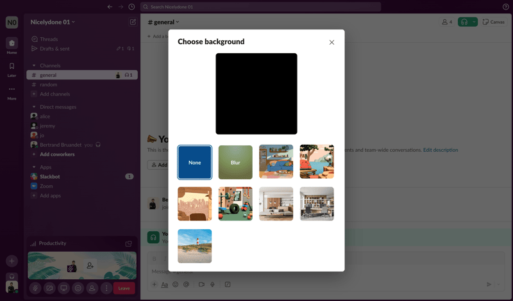Go forward in history with right arrow
This screenshot has height=301, width=513.
[121, 7]
